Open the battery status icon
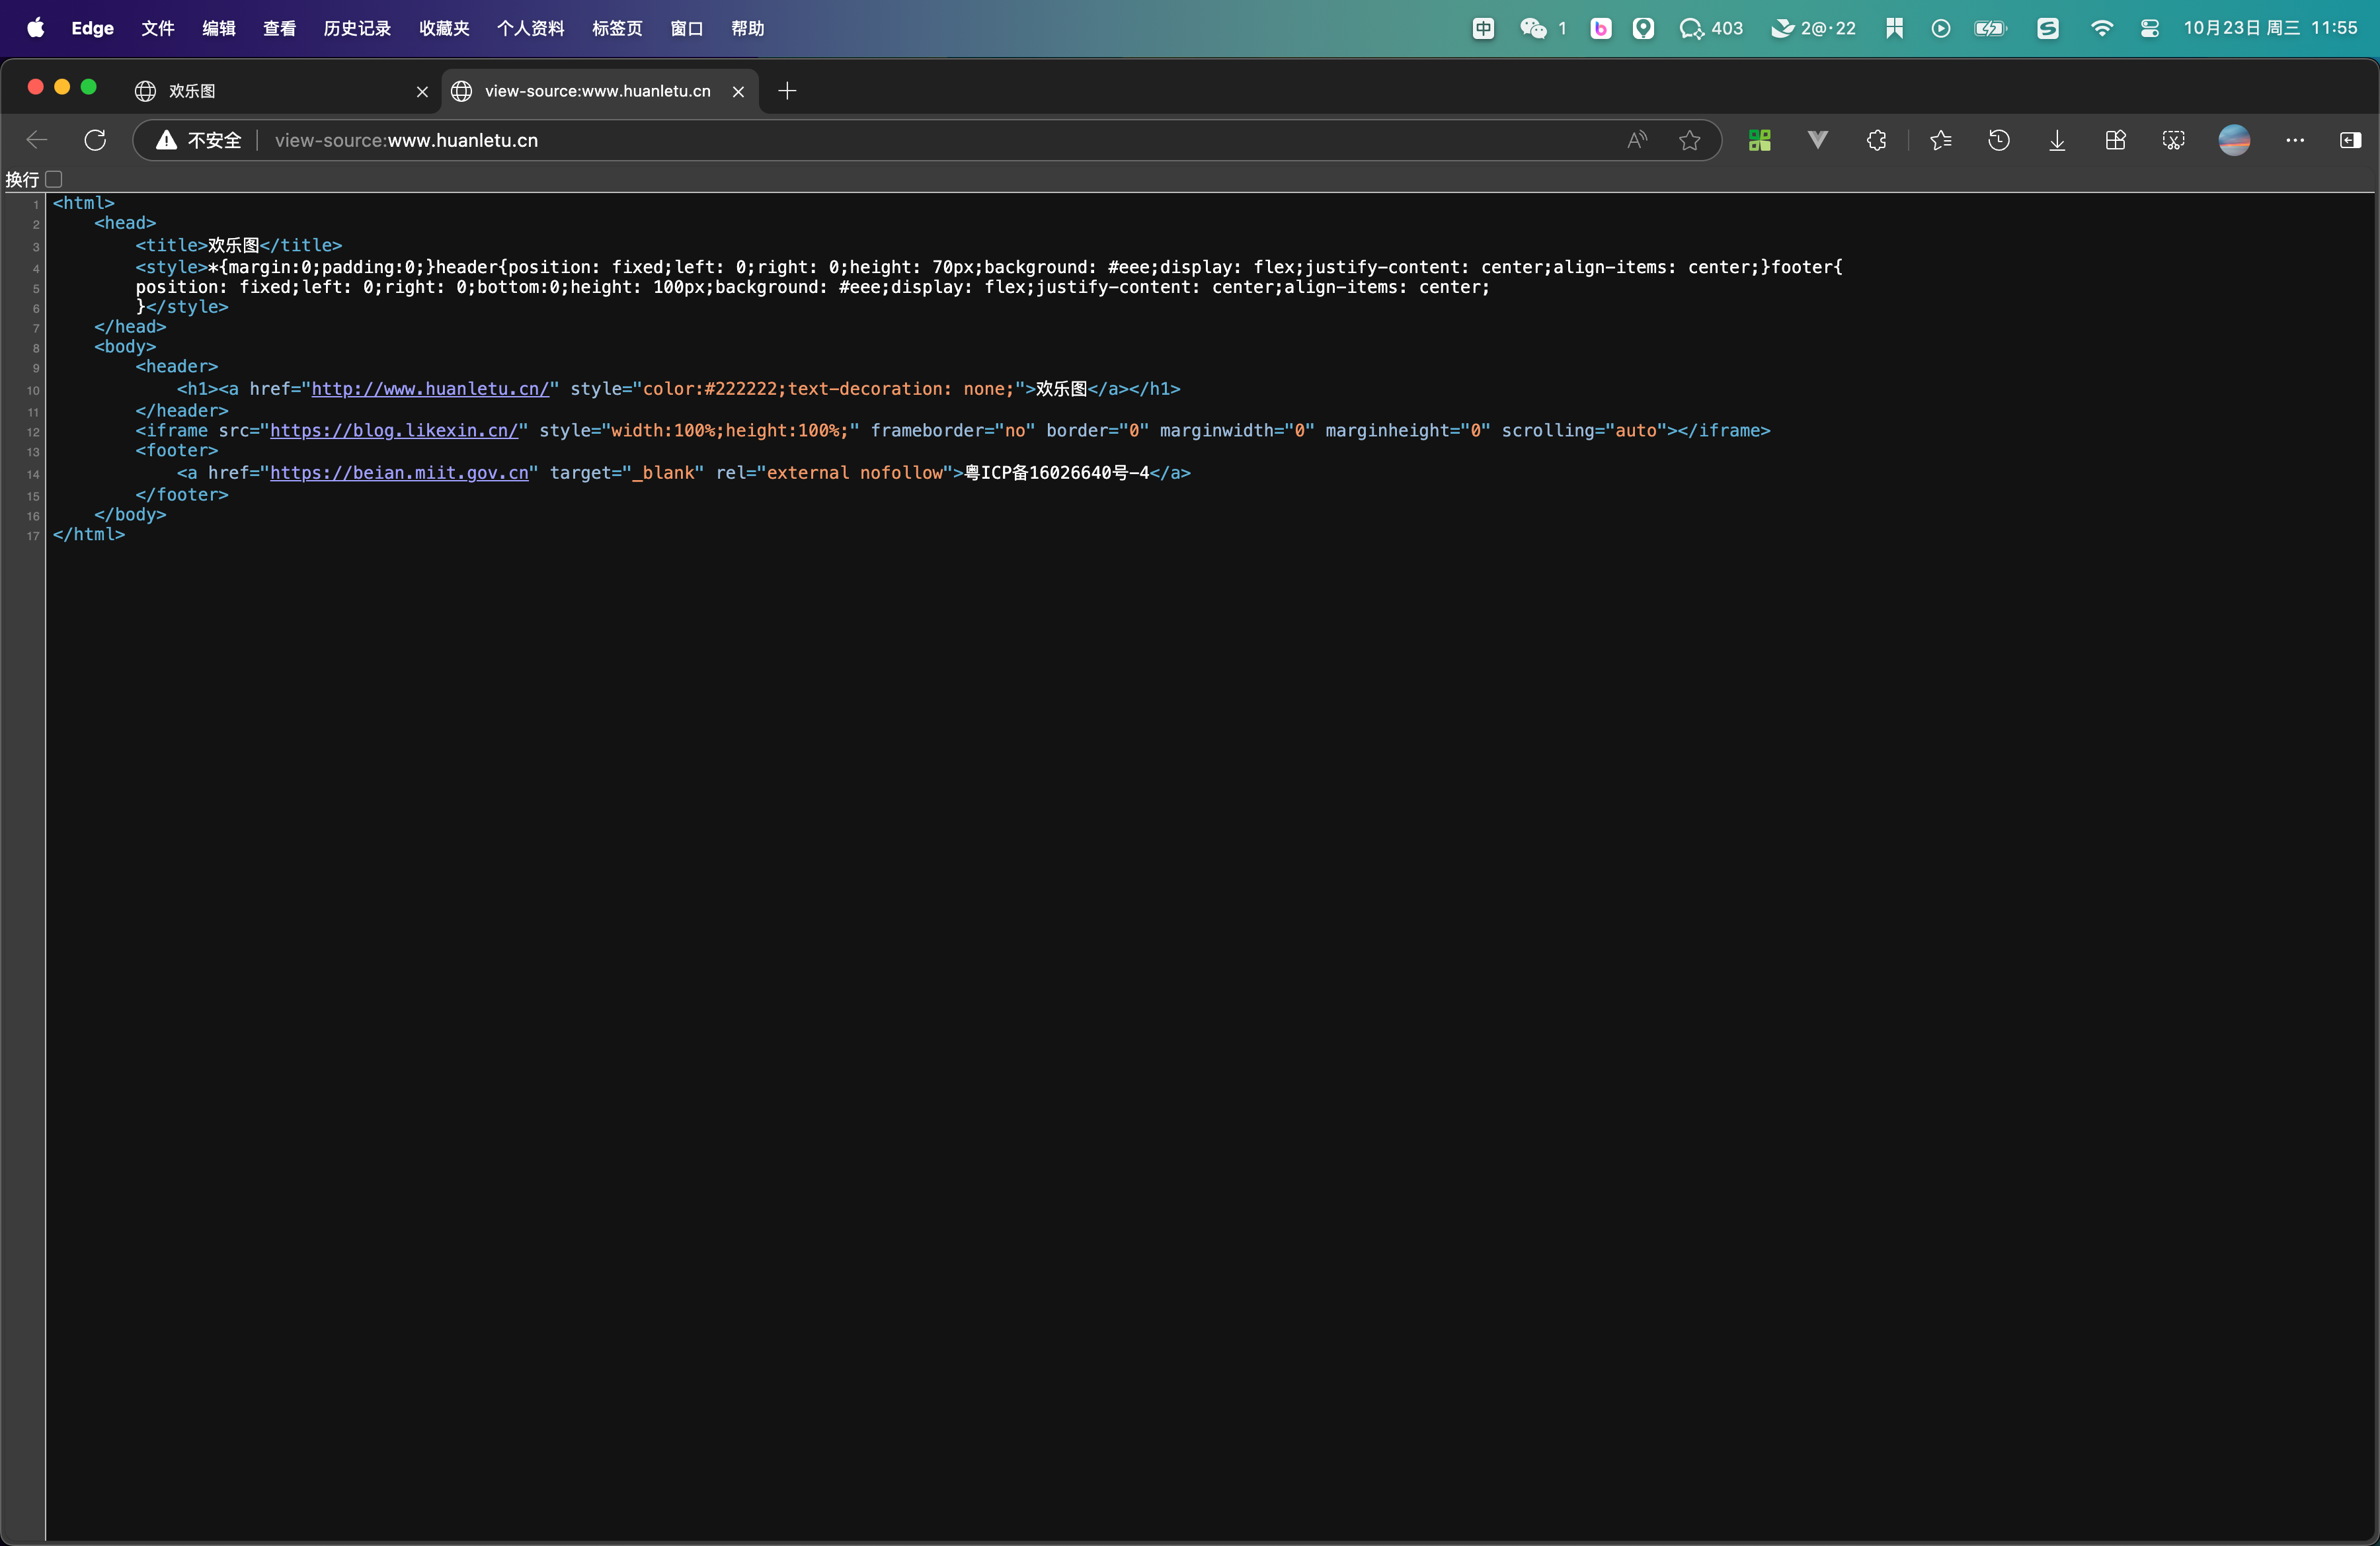 1991,28
